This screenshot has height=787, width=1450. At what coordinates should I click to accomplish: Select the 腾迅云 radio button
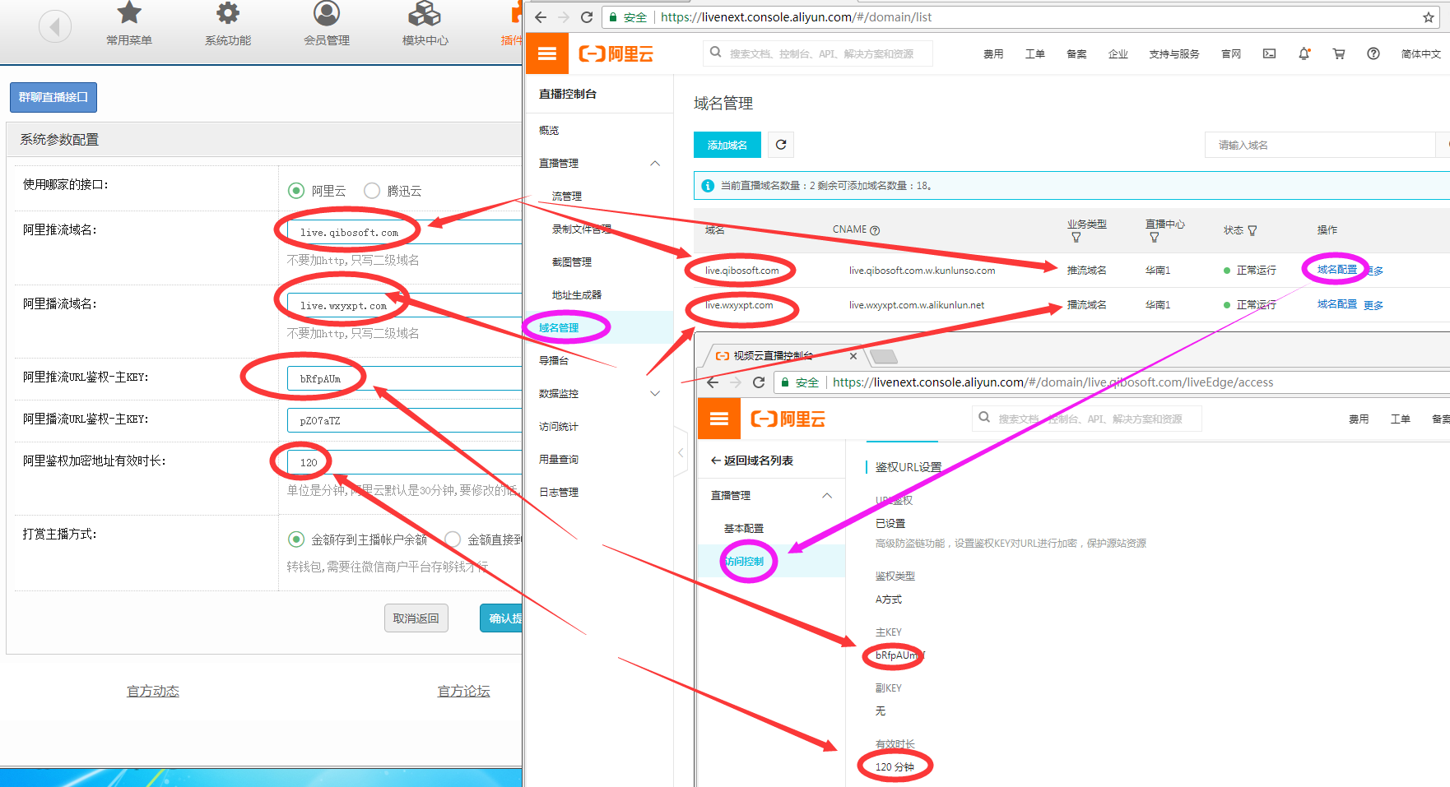click(372, 191)
